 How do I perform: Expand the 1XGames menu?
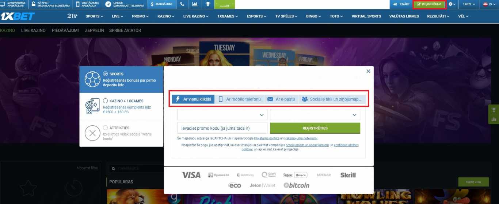227,16
